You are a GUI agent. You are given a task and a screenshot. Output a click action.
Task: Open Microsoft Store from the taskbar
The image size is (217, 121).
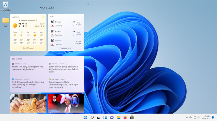pyautogui.click(x=132, y=118)
